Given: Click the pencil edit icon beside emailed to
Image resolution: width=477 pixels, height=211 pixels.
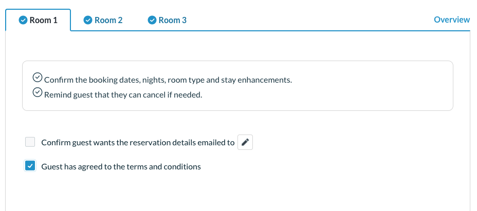Looking at the screenshot, I should tap(245, 142).
